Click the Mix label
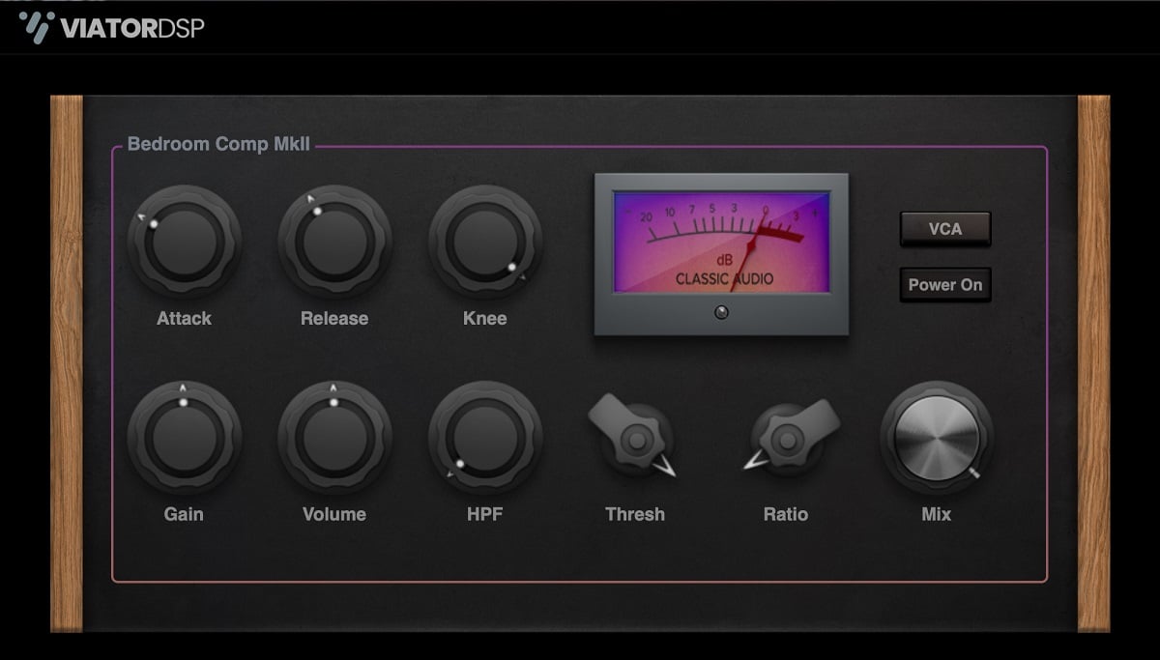Viewport: 1160px width, 660px height. pos(937,514)
